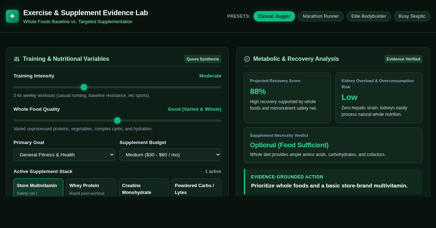The width and height of the screenshot is (436, 228).
Task: Toggle the Powdered Carbs / Lytes card
Action: click(196, 187)
